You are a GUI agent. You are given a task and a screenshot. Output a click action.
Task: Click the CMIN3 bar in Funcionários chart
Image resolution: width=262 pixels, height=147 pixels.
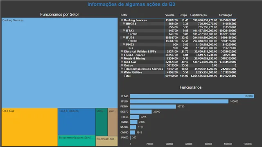tap(134, 122)
